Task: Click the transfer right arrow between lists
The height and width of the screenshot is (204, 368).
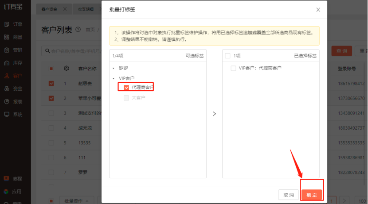Action: (x=214, y=114)
